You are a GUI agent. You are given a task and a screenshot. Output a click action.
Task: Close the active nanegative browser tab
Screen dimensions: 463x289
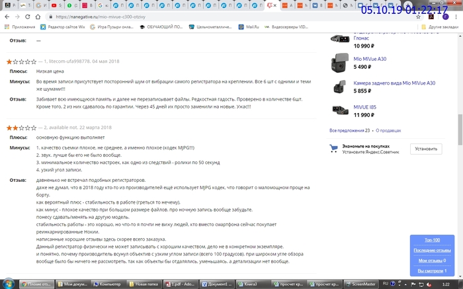tap(275, 5)
